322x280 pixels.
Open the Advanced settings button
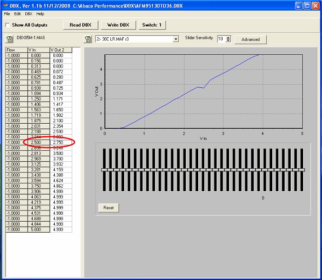(250, 40)
